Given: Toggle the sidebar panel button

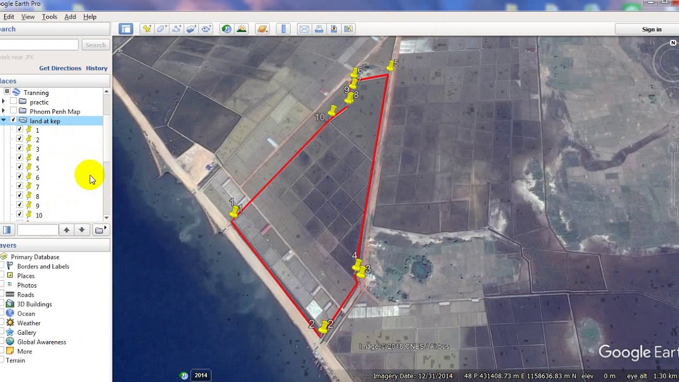Looking at the screenshot, I should click(126, 29).
